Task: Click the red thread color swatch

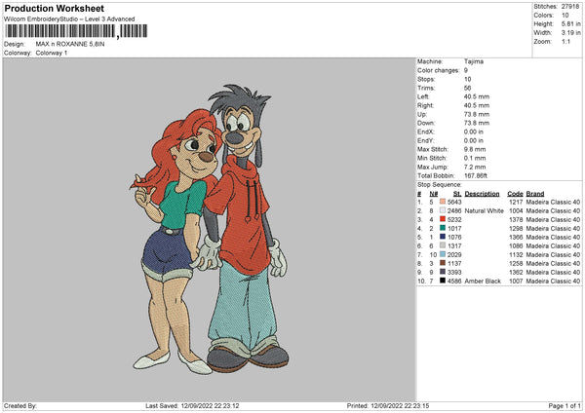Action: pyautogui.click(x=443, y=219)
